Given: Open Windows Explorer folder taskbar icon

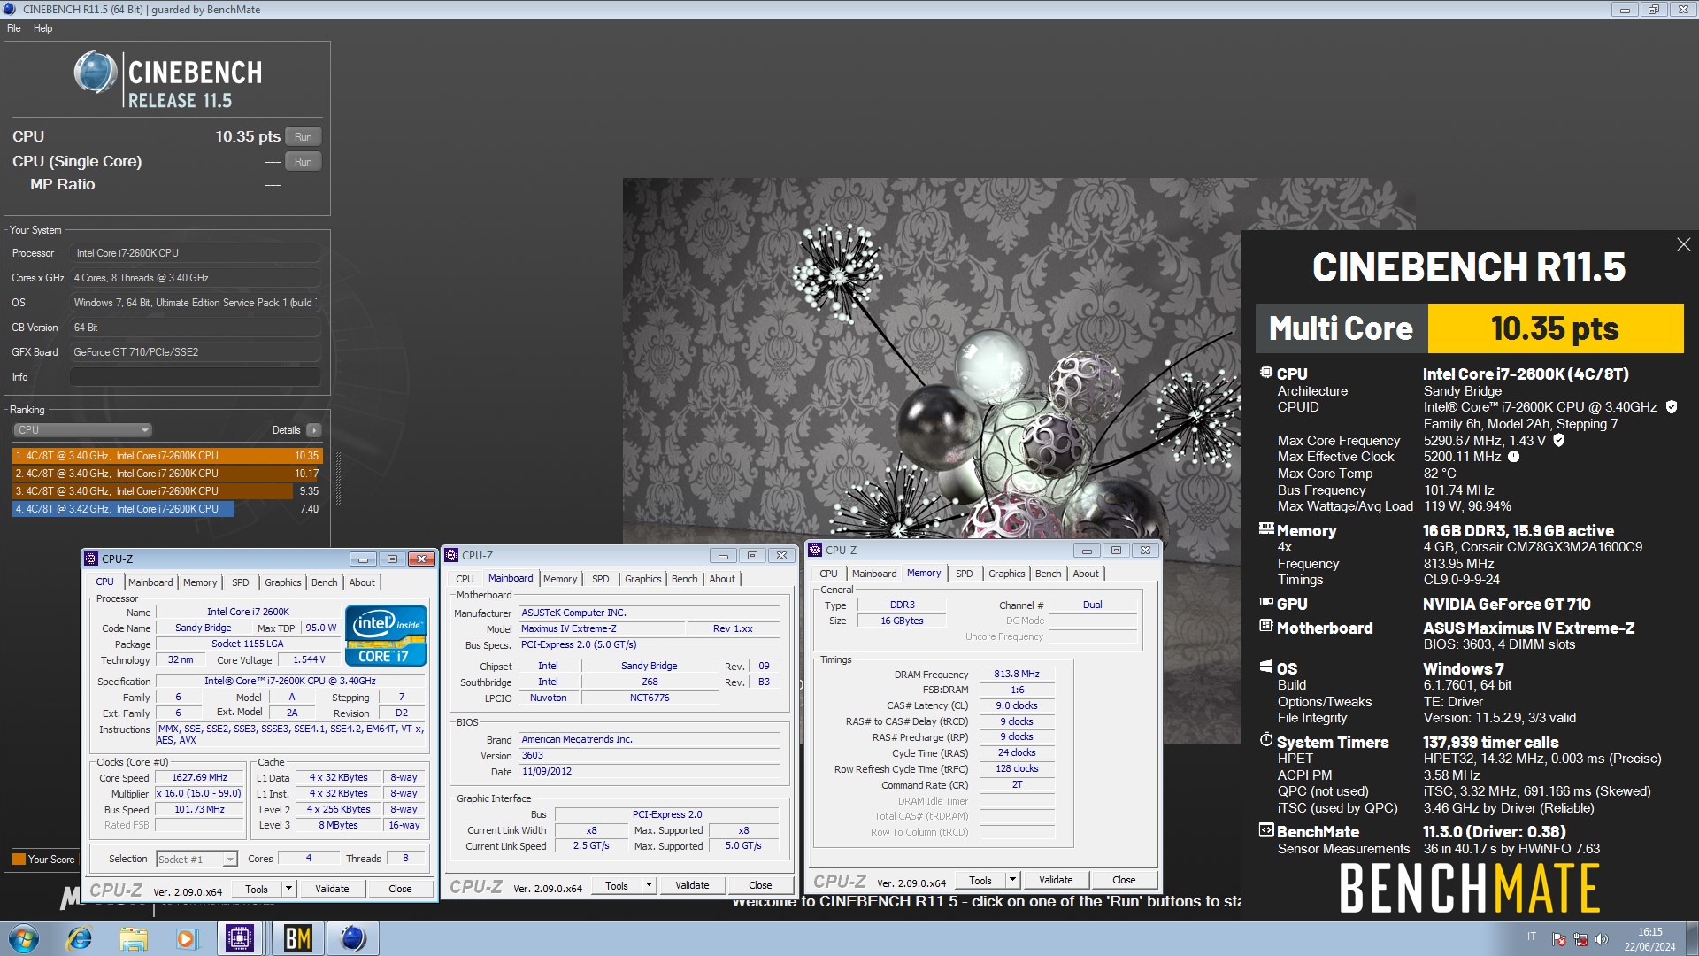Looking at the screenshot, I should [133, 938].
